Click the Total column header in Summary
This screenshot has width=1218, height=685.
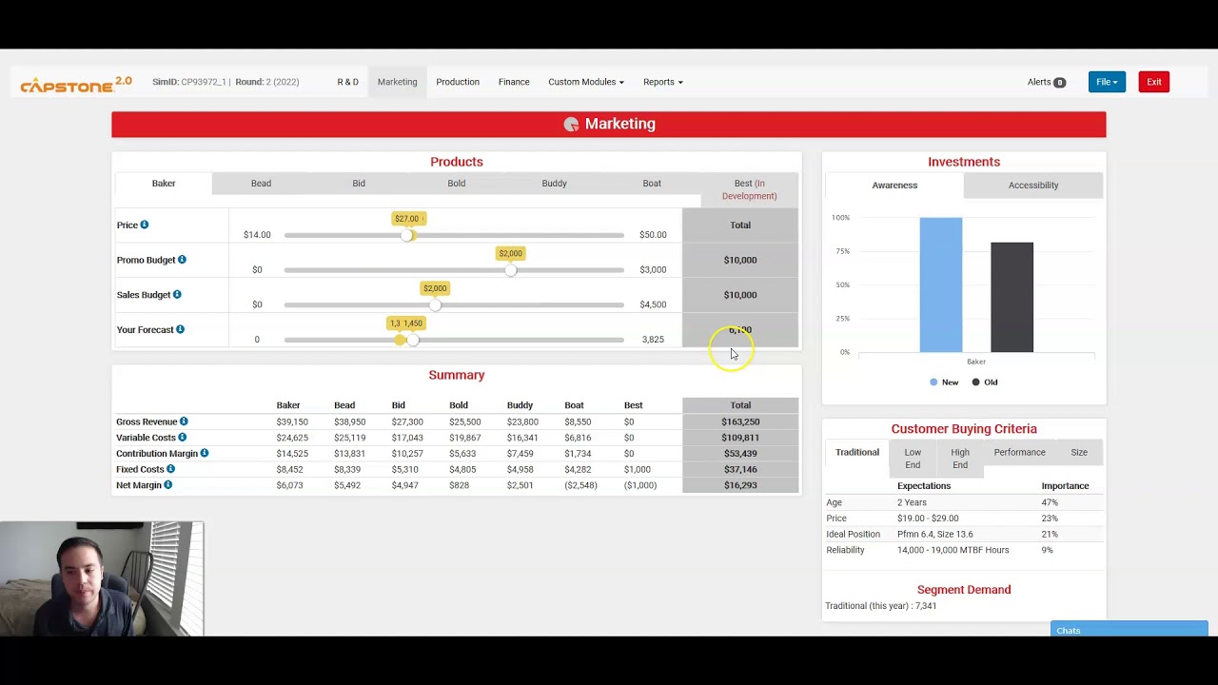(740, 405)
